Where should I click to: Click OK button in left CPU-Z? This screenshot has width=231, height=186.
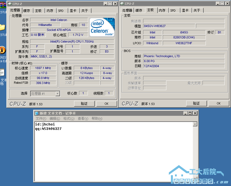(106, 104)
